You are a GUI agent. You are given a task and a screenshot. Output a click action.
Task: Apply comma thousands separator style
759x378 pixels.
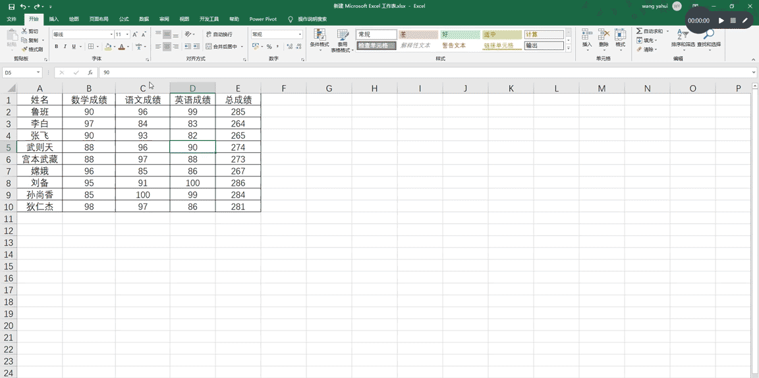tap(277, 47)
